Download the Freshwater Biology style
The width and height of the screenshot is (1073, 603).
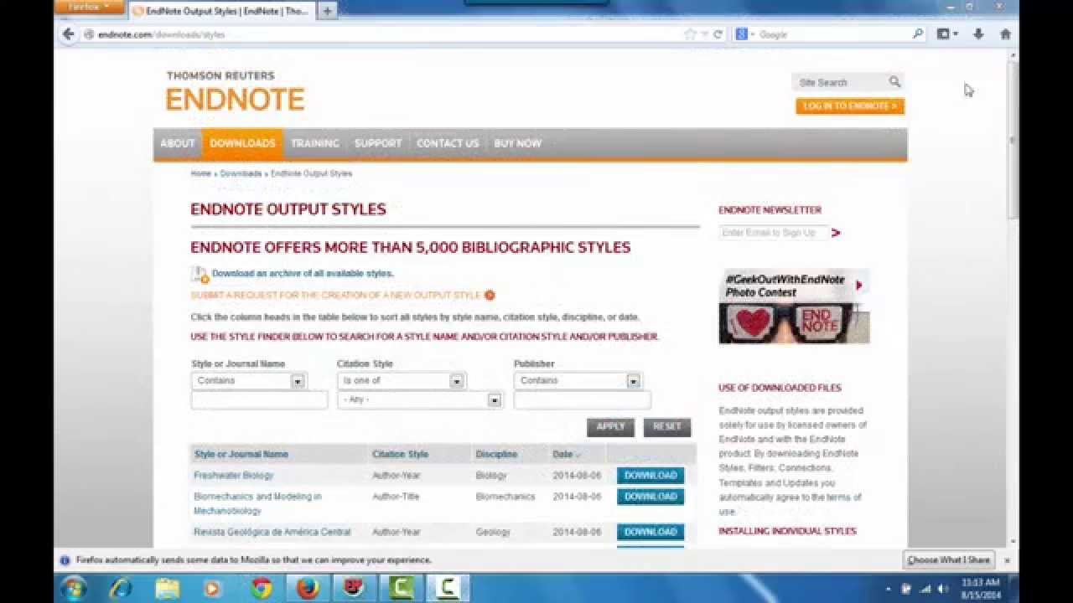coord(651,476)
